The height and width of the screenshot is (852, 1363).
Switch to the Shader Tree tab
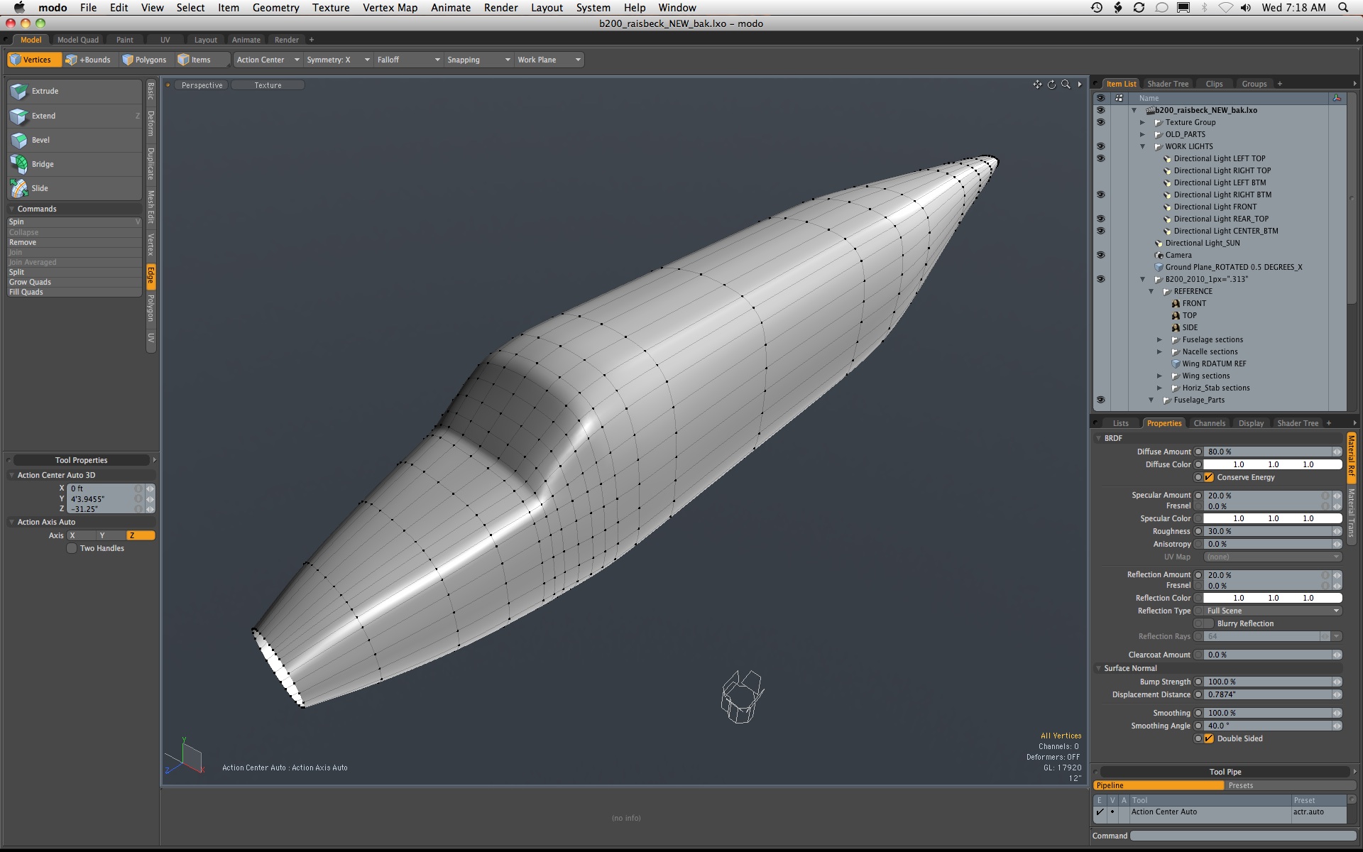click(1167, 84)
